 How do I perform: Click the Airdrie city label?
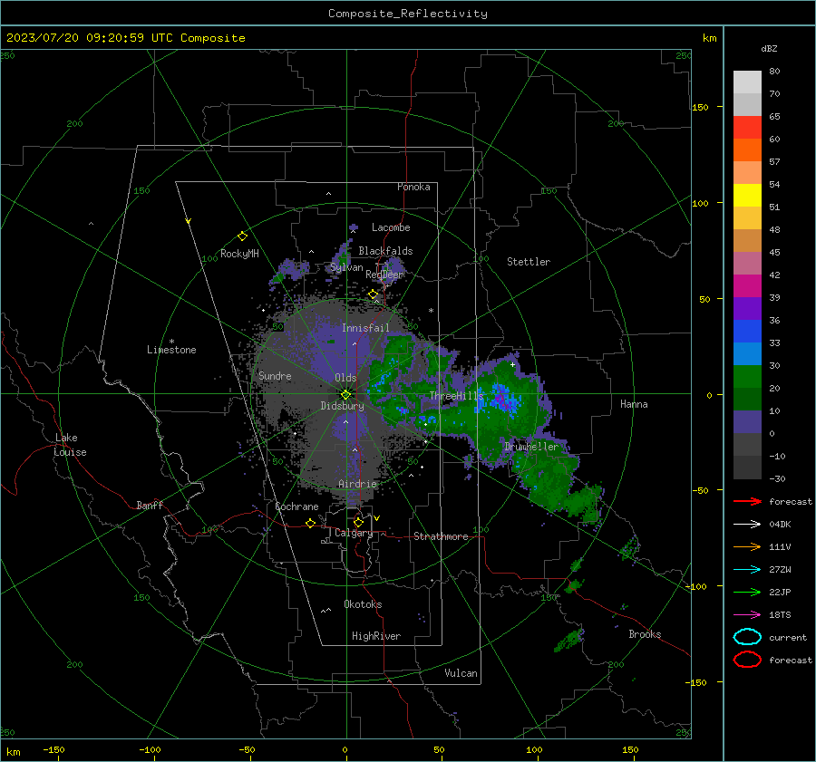tap(357, 484)
